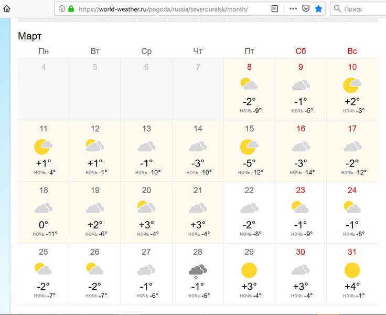
Task: Click the blue bookmark star
Action: pos(318,9)
